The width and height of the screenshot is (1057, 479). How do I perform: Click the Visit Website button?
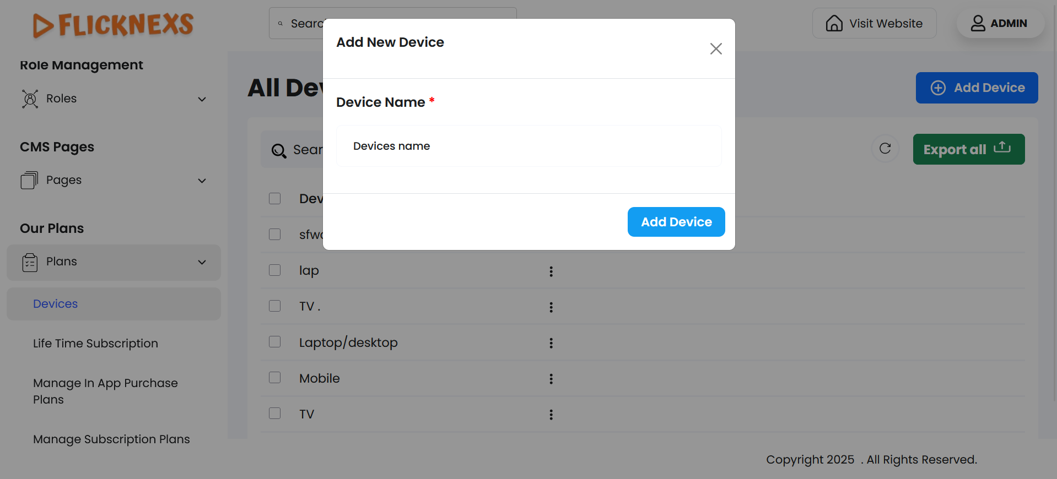[x=874, y=24]
